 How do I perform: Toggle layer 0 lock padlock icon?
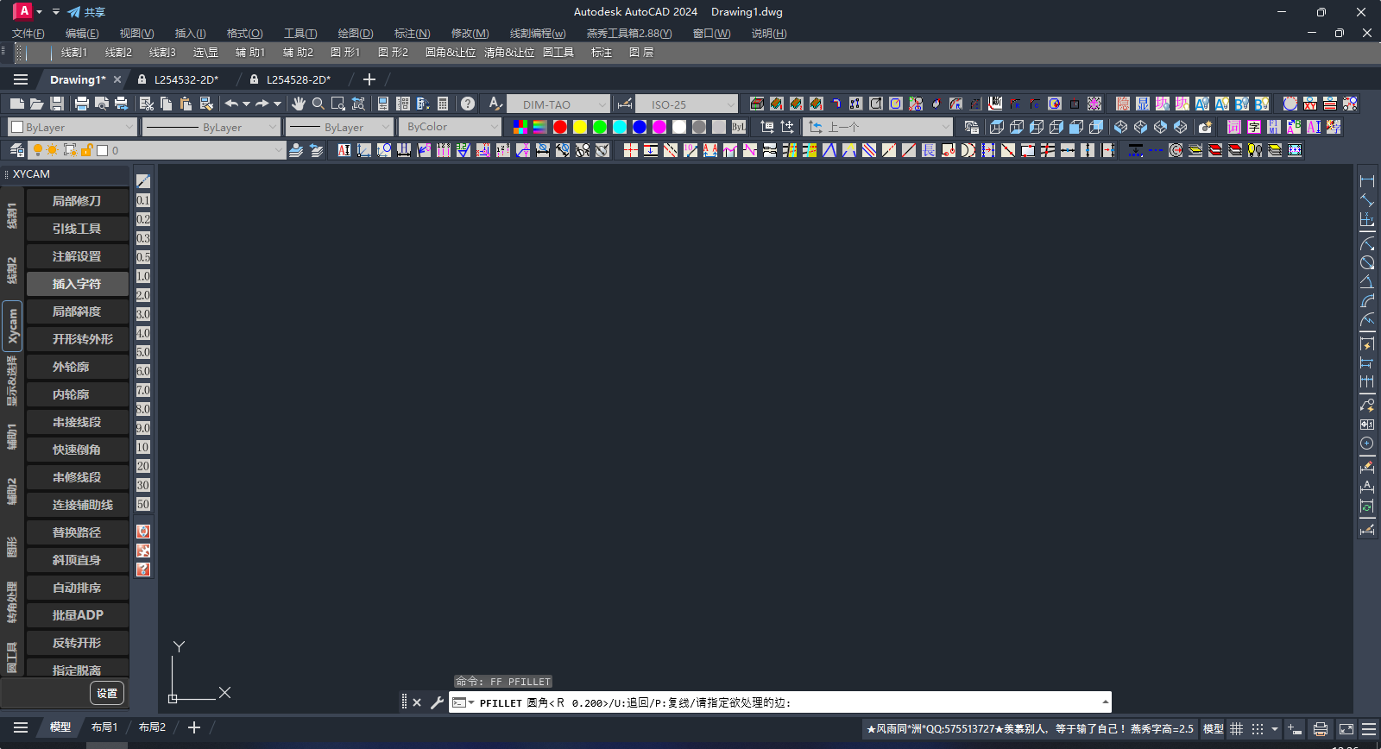pyautogui.click(x=86, y=150)
